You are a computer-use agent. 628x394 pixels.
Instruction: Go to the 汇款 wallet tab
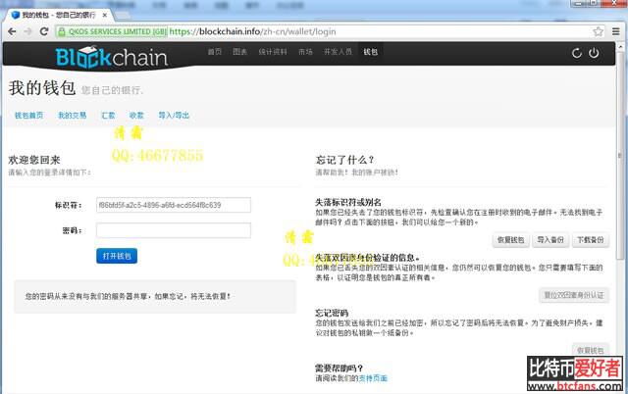(x=108, y=116)
